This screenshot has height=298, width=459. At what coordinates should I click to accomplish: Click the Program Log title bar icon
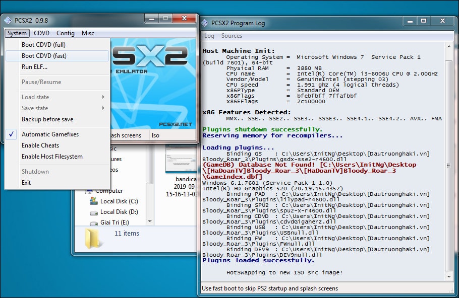pos(205,23)
